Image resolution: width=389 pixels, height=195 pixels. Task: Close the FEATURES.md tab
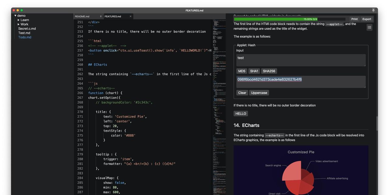[x=131, y=16]
